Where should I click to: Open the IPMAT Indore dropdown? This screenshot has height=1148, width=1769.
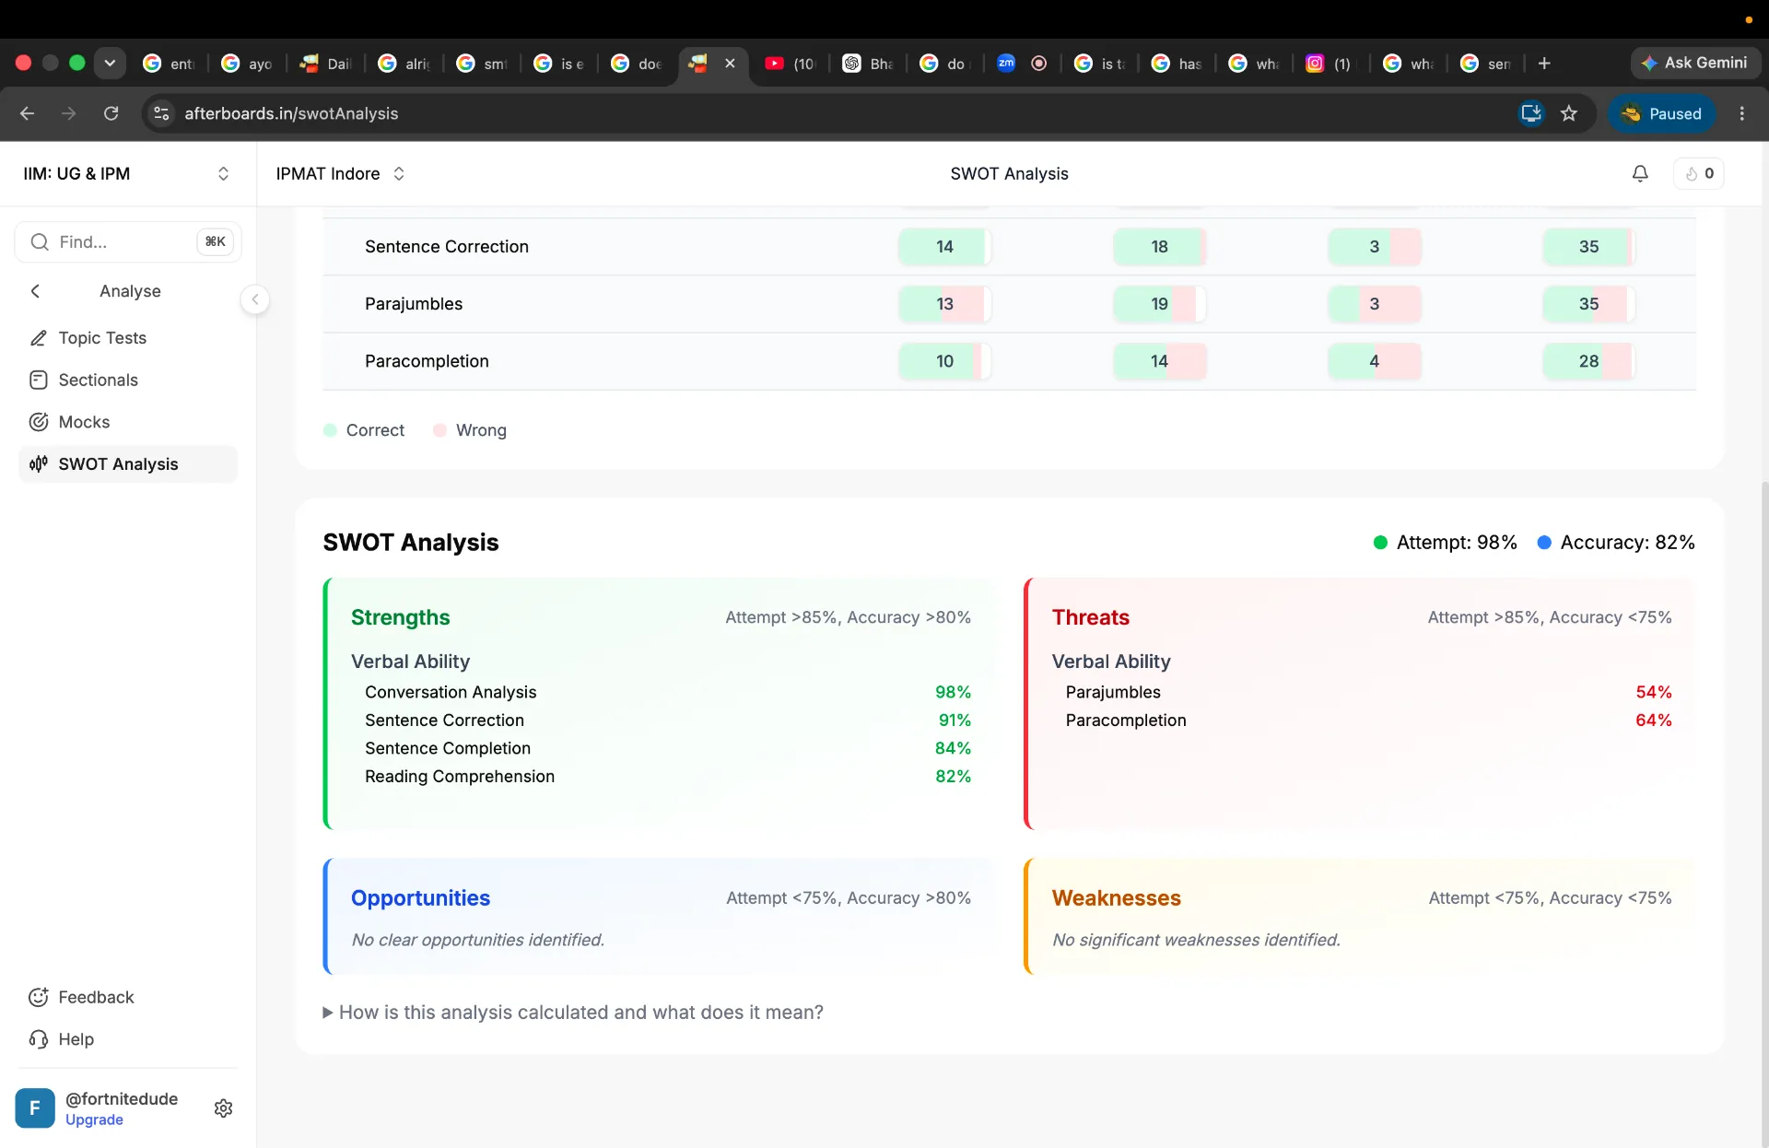point(340,173)
